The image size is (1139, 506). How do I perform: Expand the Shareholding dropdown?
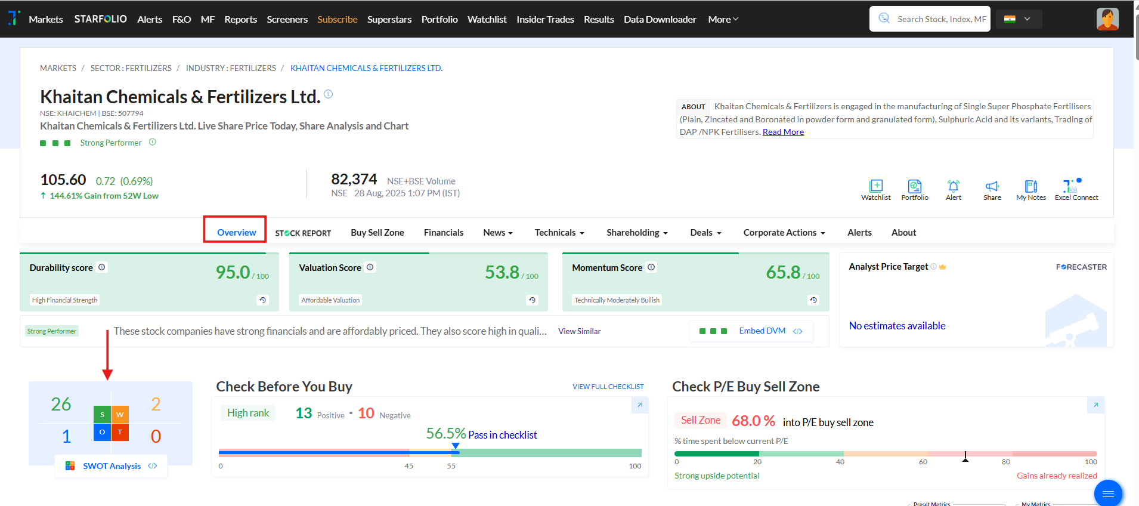coord(637,233)
